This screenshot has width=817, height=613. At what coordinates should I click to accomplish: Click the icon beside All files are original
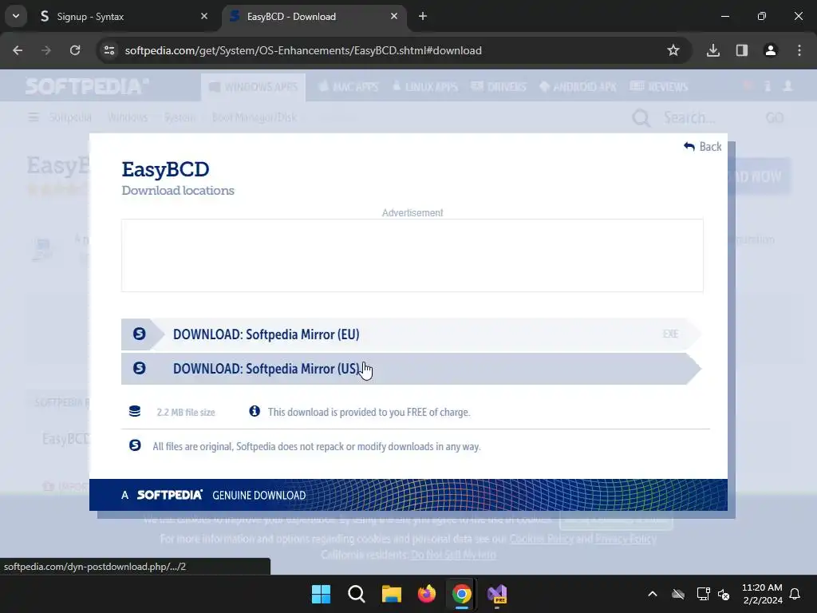pos(135,445)
